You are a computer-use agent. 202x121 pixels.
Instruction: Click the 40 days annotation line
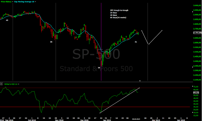click(113, 15)
